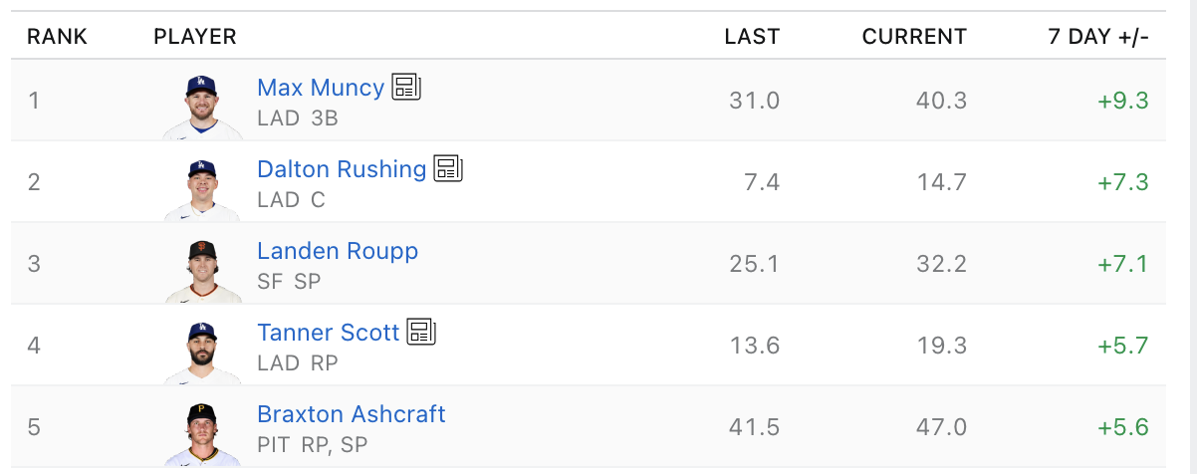The width and height of the screenshot is (1197, 474).
Task: Go to Landen Roupp's profile
Action: click(337, 251)
